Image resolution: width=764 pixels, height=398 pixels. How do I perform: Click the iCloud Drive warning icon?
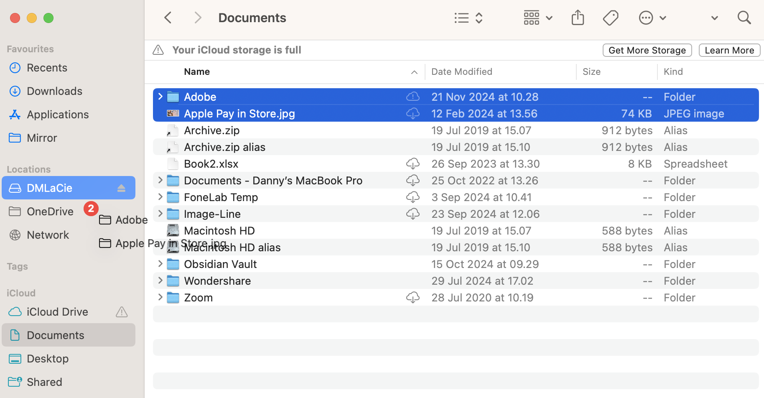(121, 312)
